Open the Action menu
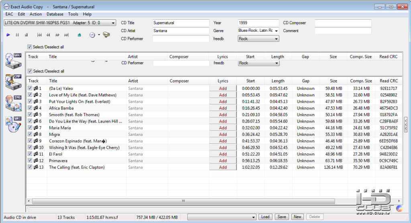The height and width of the screenshot is (223, 411). (x=36, y=14)
